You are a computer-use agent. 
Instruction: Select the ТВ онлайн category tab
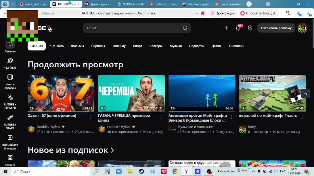tap(236, 46)
